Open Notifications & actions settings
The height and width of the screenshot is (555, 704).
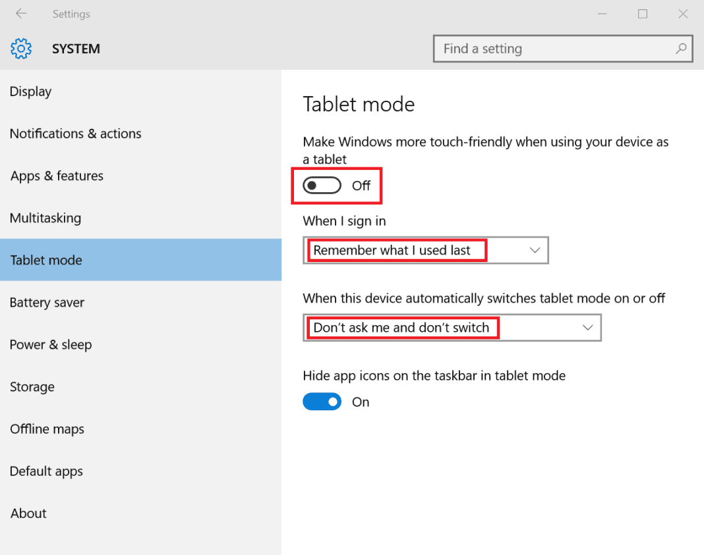pyautogui.click(x=75, y=134)
